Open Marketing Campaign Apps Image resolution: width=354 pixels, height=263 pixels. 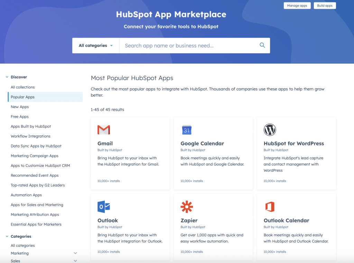(35, 156)
